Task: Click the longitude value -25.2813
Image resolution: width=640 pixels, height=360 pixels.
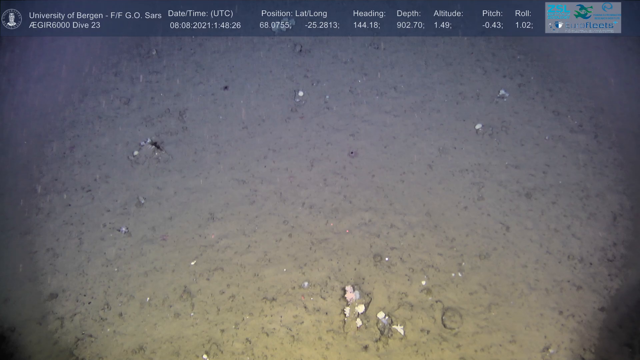Action: tap(322, 25)
